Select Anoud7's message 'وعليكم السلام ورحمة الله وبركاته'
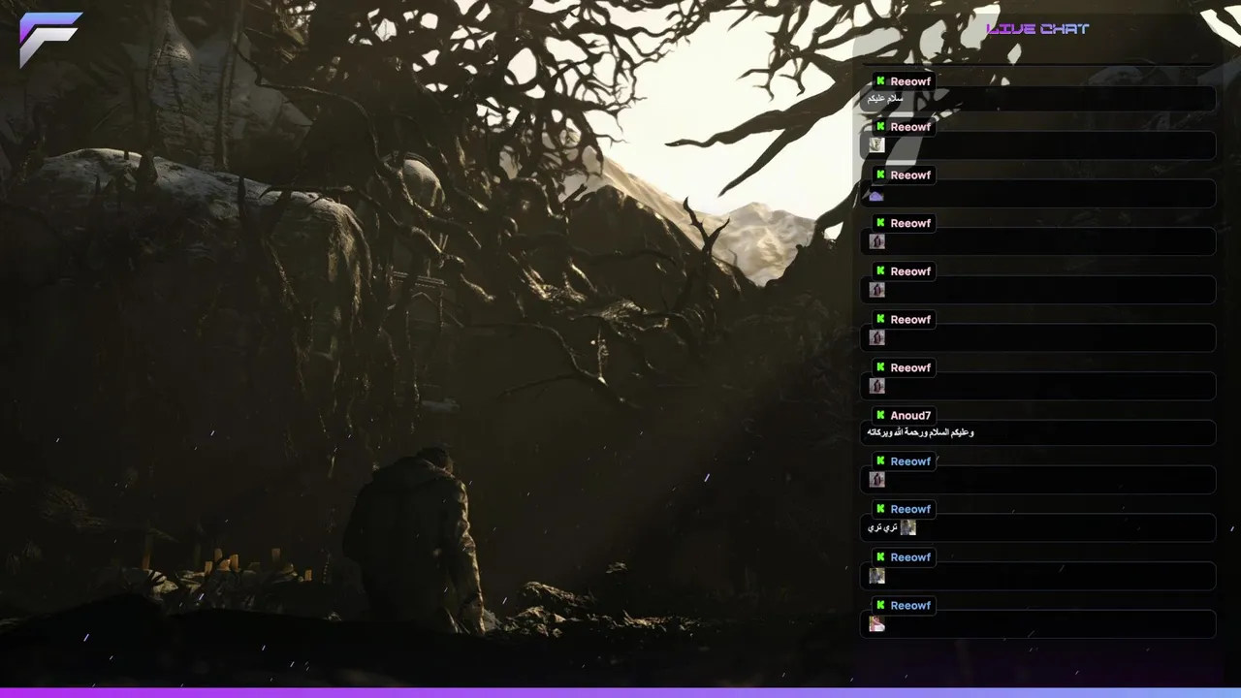 (920, 432)
